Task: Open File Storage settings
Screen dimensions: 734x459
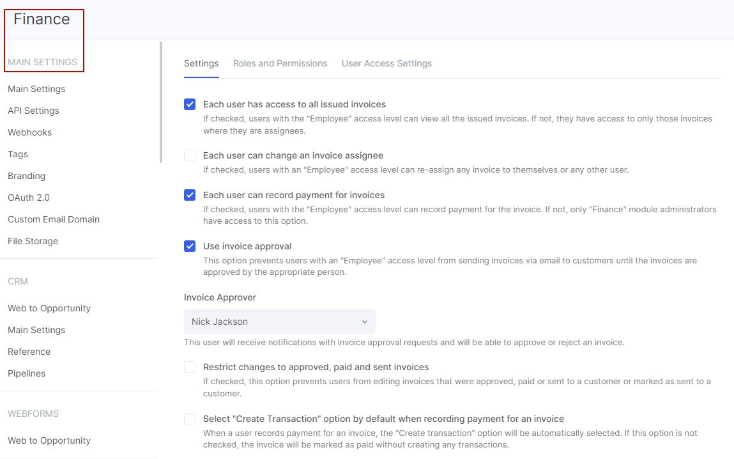Action: tap(33, 241)
